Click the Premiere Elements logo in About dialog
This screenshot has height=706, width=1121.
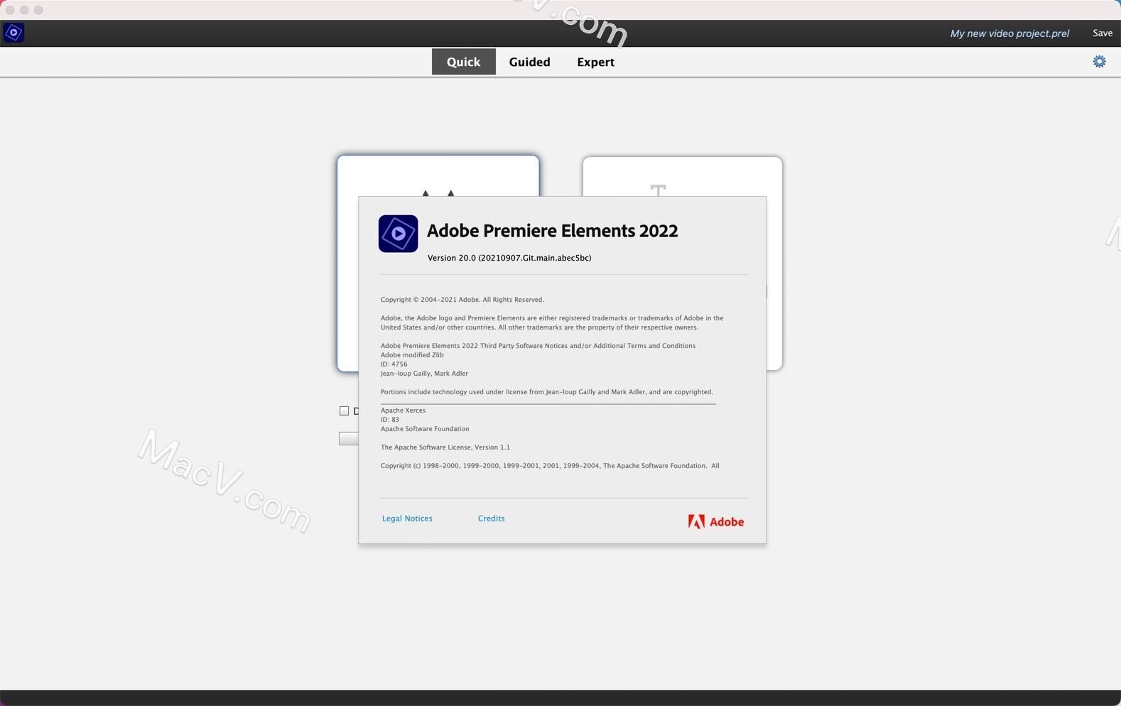398,234
